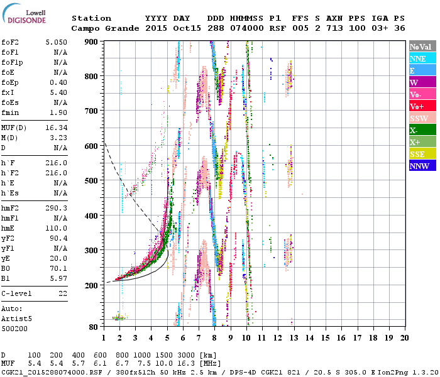This screenshot has height=377, width=440.
Task: Click the hmF1 N/A value
Action: coord(60,218)
